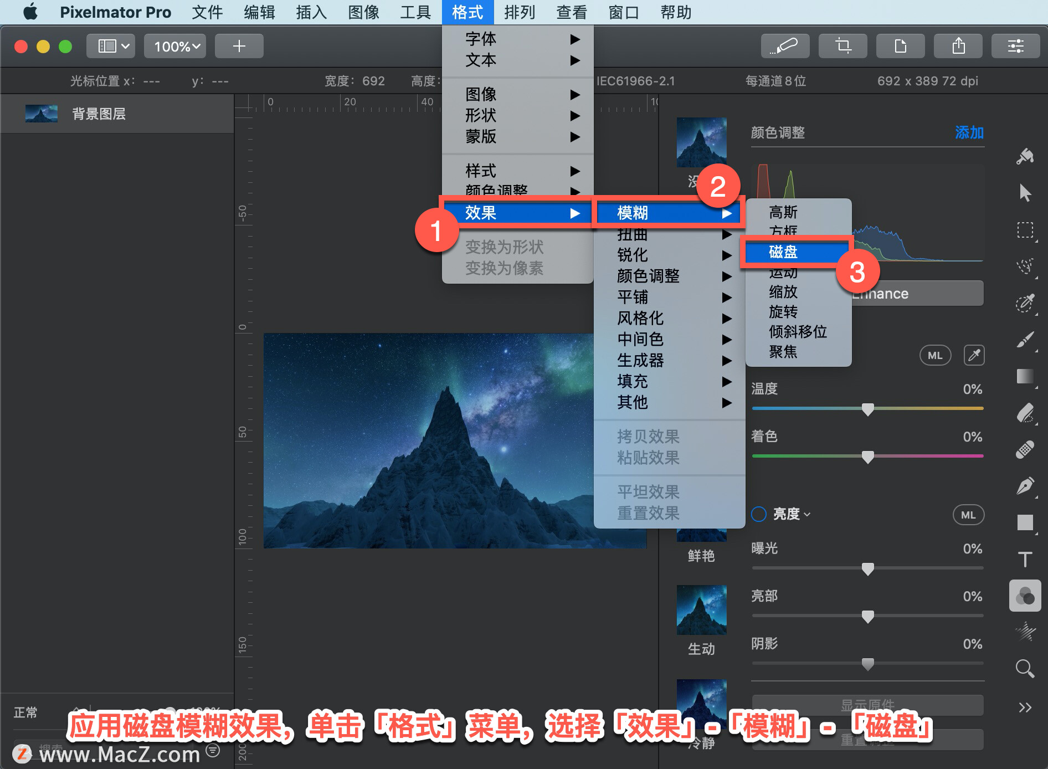Click 阴影 slider handle
This screenshot has height=769, width=1048.
868,664
